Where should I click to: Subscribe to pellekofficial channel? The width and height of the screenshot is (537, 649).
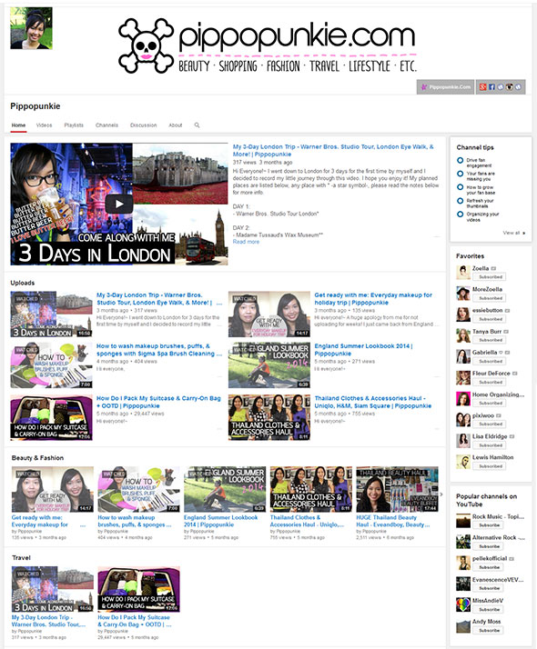click(x=488, y=567)
